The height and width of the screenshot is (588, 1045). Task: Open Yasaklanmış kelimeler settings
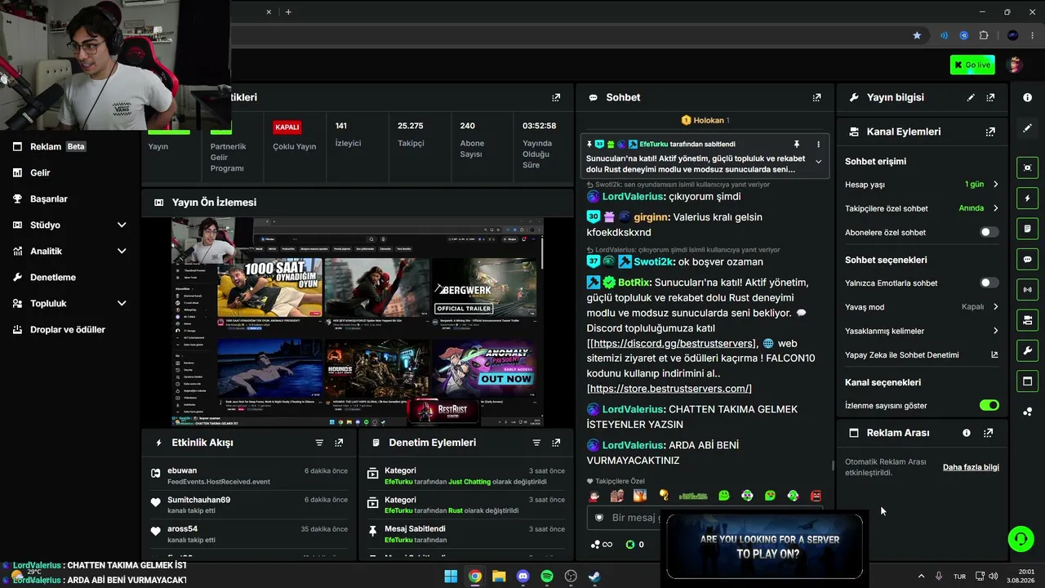pyautogui.click(x=922, y=331)
